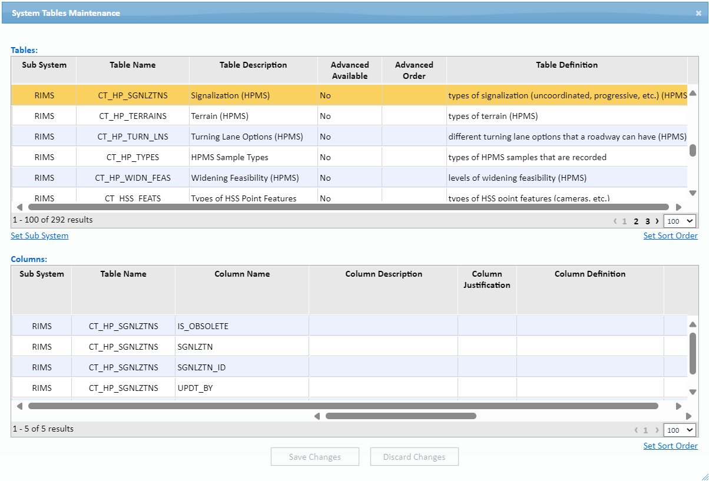This screenshot has width=709, height=481.
Task: Click the Save Changes button
Action: [x=315, y=457]
